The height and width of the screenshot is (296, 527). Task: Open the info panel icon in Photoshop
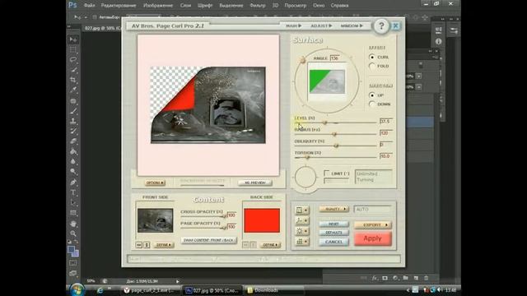438,41
